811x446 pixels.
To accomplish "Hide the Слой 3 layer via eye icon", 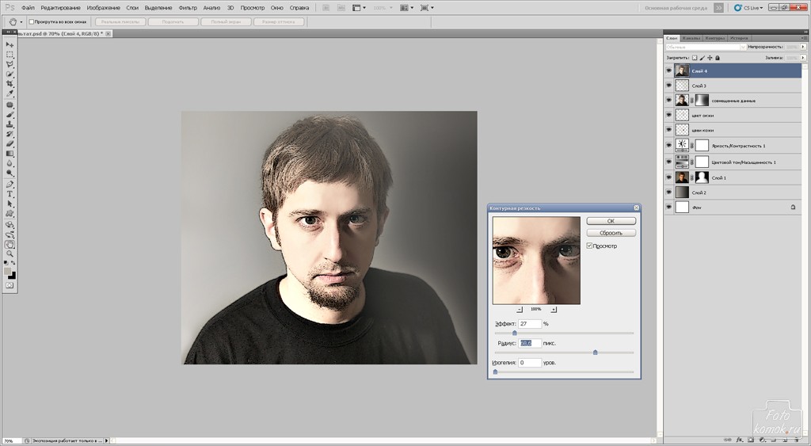I will coord(669,86).
